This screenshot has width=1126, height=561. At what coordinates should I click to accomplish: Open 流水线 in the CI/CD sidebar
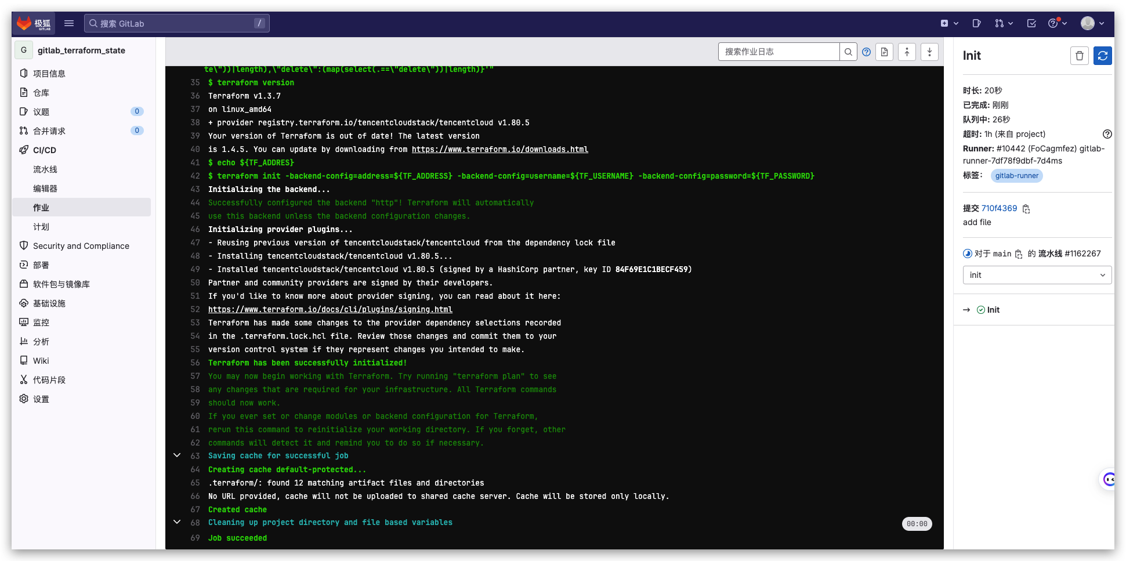[x=45, y=169]
